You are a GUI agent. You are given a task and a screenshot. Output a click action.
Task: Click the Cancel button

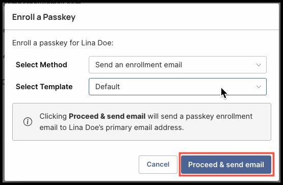tap(158, 165)
